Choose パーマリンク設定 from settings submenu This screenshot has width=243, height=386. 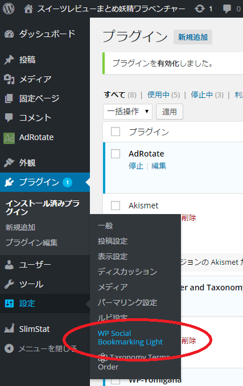127,302
